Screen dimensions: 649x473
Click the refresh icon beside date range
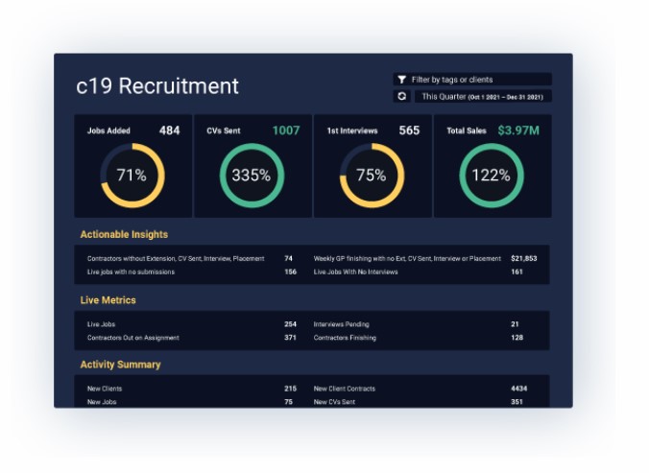click(x=401, y=96)
